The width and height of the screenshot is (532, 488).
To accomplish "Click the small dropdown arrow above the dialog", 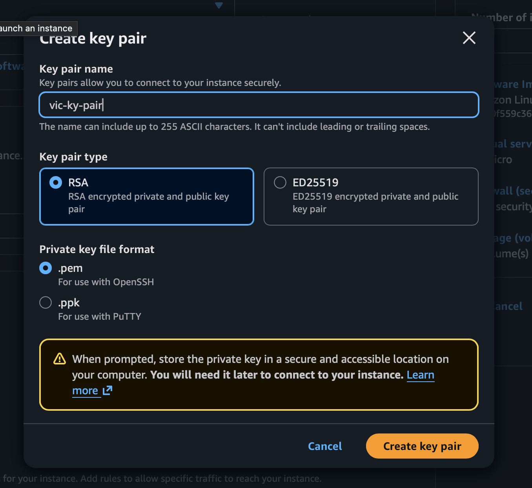I will click(219, 5).
